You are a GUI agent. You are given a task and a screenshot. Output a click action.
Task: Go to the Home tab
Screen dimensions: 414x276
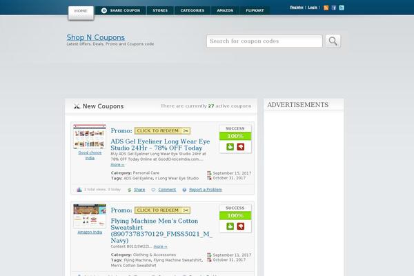click(x=81, y=12)
